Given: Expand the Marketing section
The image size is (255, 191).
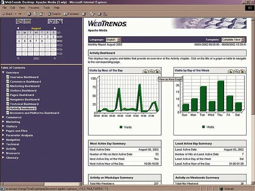Looking at the screenshot, I should pyautogui.click(x=3, y=121).
